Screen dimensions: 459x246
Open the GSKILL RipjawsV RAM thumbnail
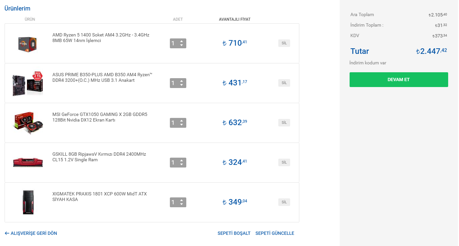[x=28, y=162]
